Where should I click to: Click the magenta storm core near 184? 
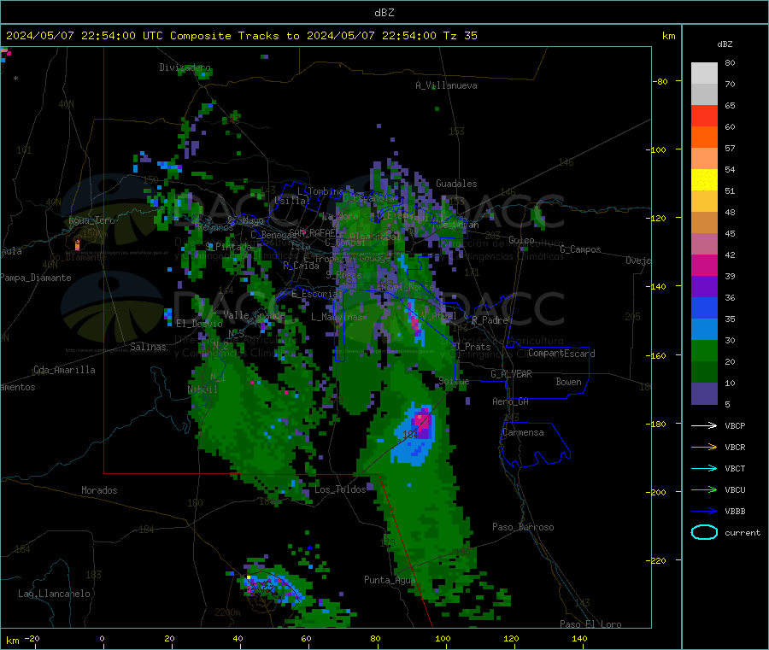click(423, 422)
